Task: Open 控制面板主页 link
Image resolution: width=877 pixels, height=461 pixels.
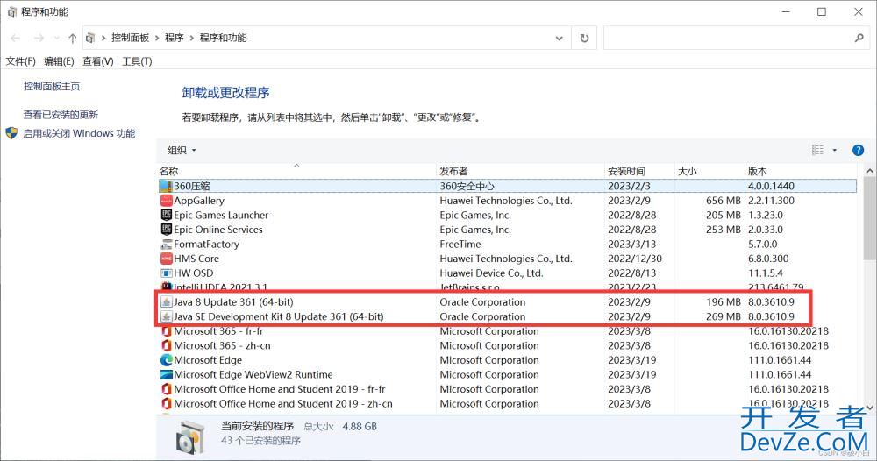Action: pos(52,86)
